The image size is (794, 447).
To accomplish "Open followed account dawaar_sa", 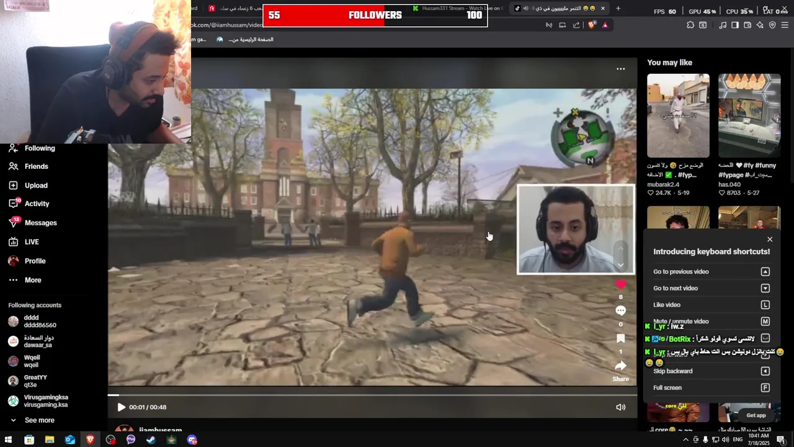I will pyautogui.click(x=31, y=341).
